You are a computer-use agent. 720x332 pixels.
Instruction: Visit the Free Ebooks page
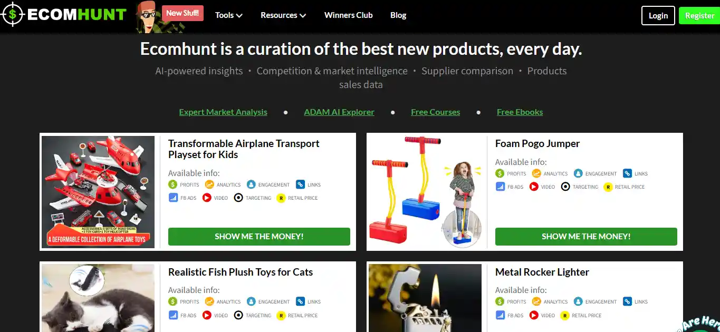tap(520, 112)
